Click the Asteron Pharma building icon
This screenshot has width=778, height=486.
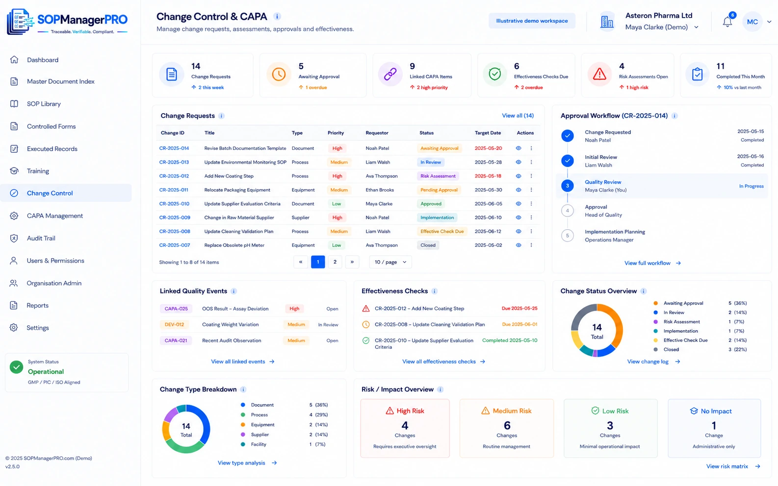(x=607, y=22)
